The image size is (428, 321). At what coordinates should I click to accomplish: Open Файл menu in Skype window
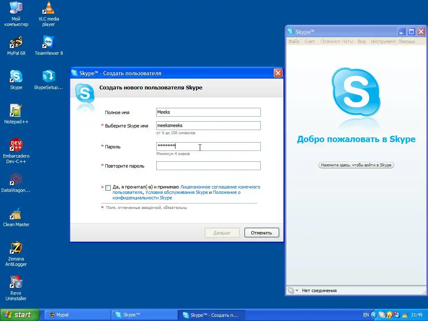[294, 41]
